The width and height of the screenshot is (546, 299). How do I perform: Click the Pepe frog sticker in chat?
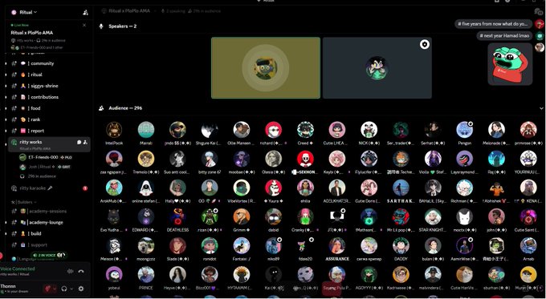(510, 64)
